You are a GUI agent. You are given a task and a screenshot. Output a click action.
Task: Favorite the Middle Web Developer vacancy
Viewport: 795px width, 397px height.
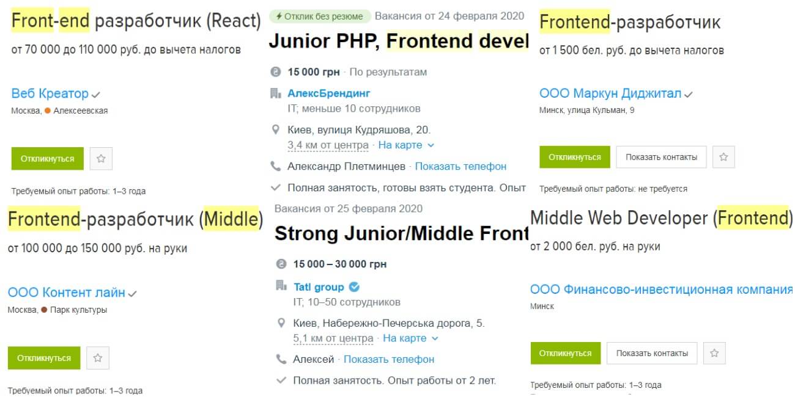tap(714, 353)
